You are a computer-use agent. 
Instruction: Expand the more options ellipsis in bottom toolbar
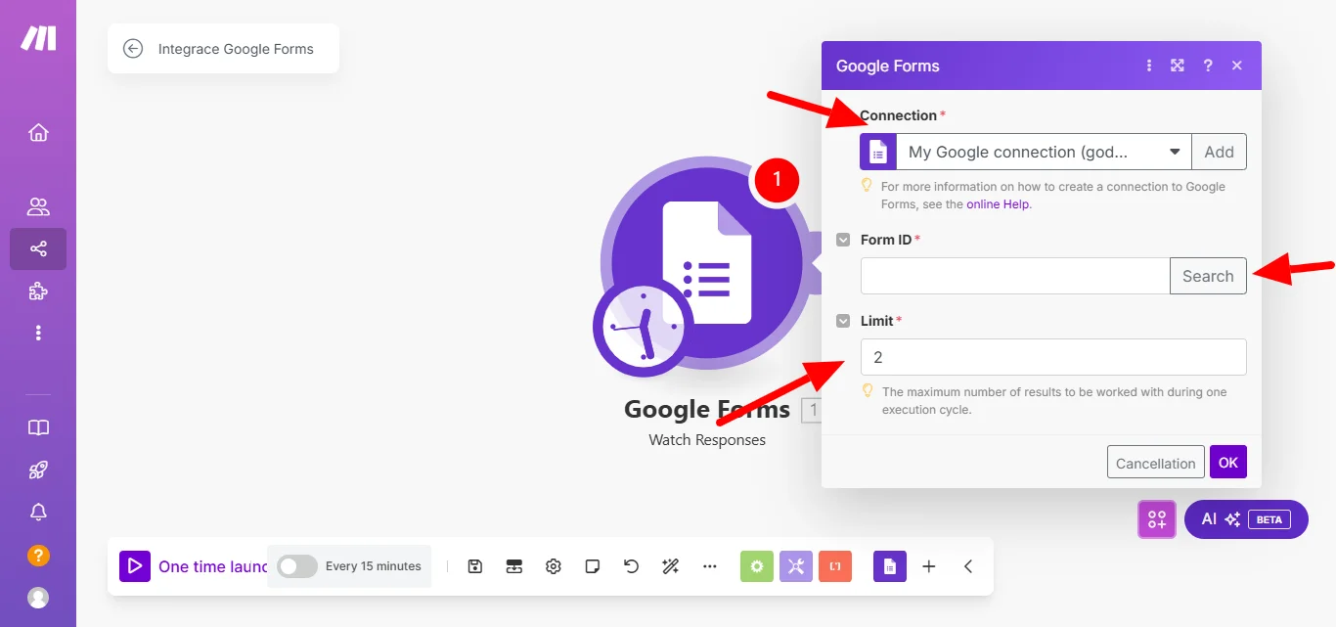point(709,565)
